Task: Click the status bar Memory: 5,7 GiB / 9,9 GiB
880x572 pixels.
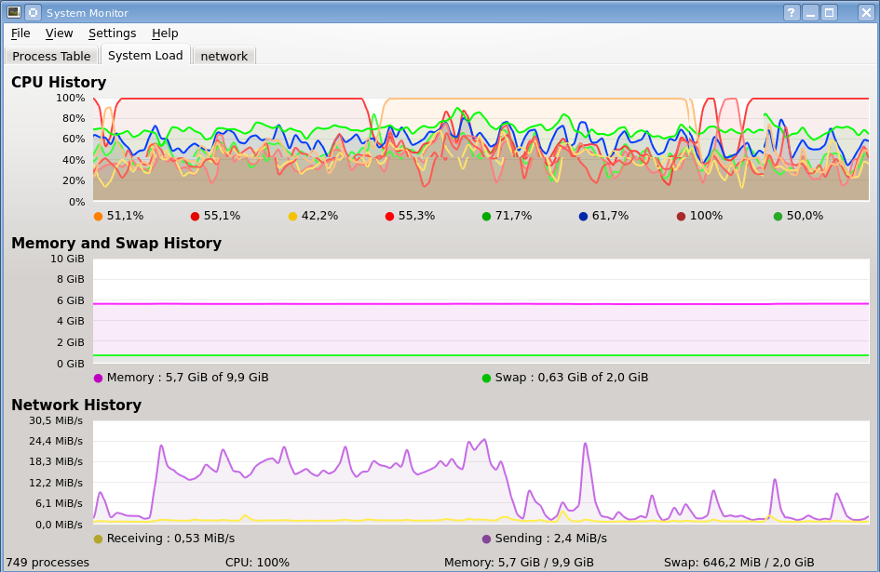Action: [519, 563]
